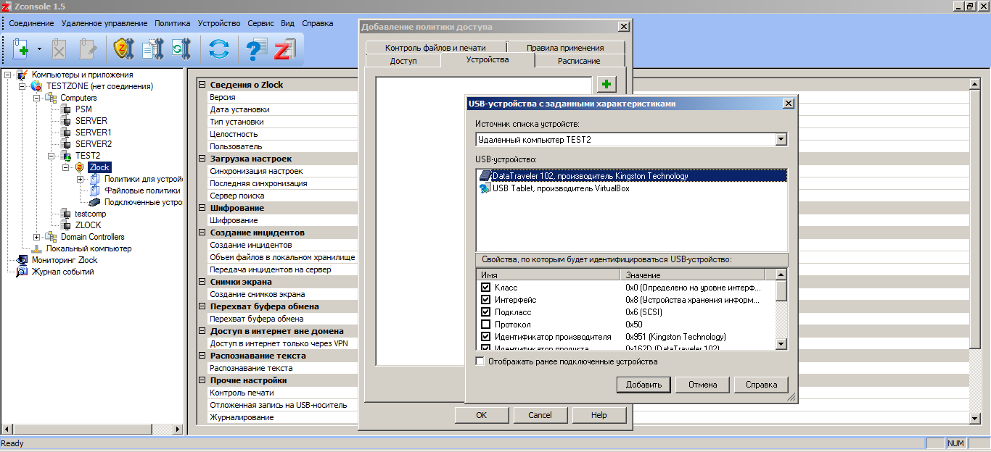This screenshot has width=991, height=452.
Task: Click the red Z server toolbar icon
Action: (284, 49)
